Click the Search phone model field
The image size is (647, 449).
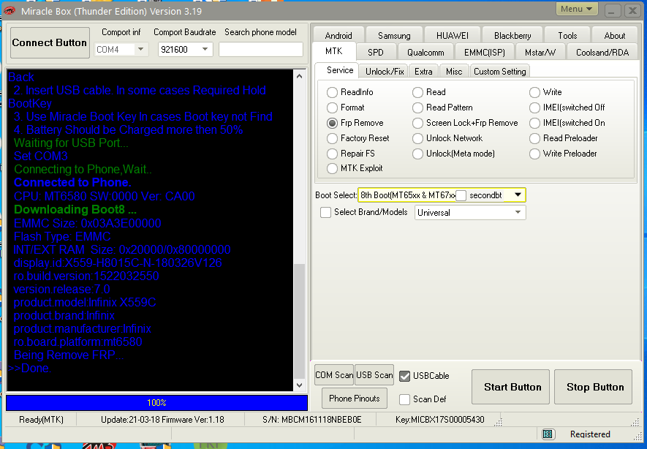[x=260, y=50]
